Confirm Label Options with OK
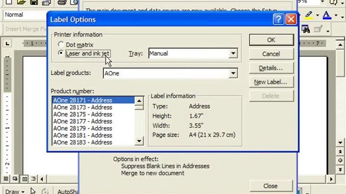346x194 pixels. pos(271,40)
